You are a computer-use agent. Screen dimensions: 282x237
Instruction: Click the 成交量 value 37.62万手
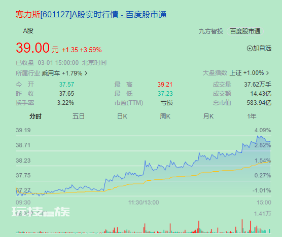[258, 85]
